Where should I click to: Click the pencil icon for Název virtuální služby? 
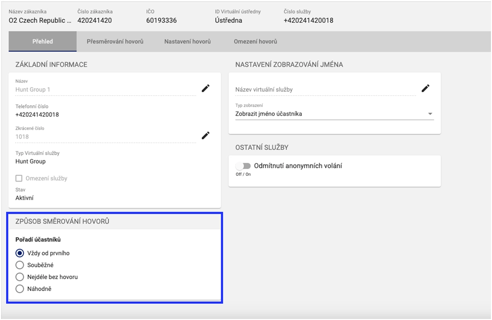[x=426, y=89]
